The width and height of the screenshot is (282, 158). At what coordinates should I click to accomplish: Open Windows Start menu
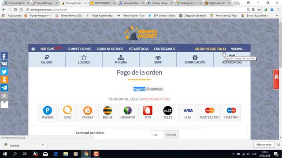[5, 154]
